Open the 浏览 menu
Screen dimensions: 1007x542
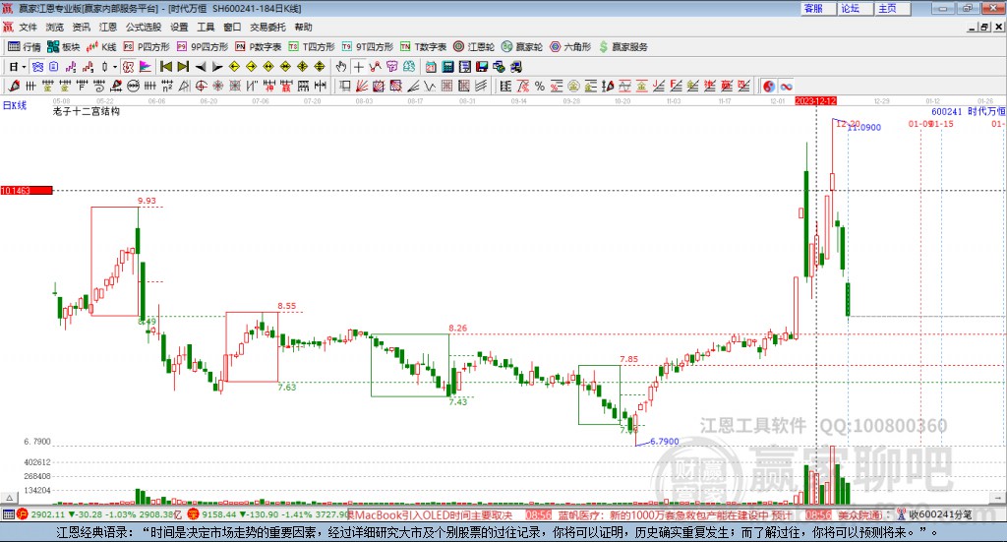[55, 27]
